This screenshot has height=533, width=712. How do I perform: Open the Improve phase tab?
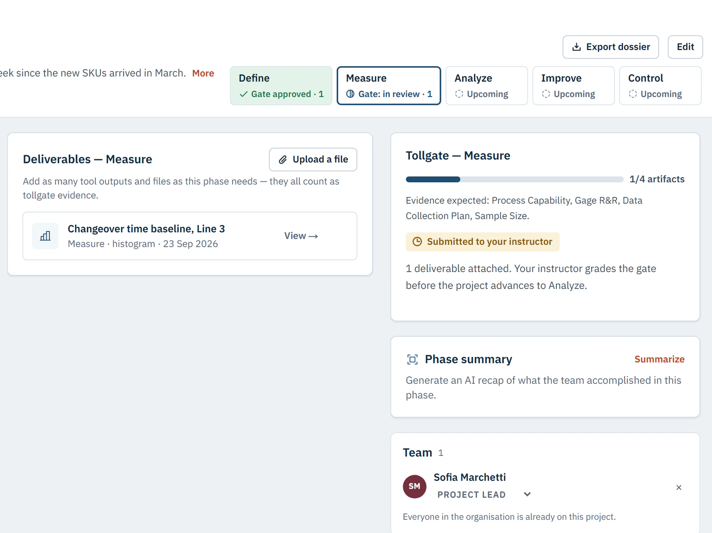coord(574,86)
